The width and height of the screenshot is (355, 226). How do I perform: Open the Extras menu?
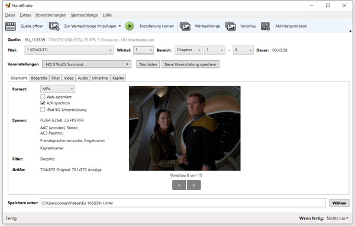[25, 15]
